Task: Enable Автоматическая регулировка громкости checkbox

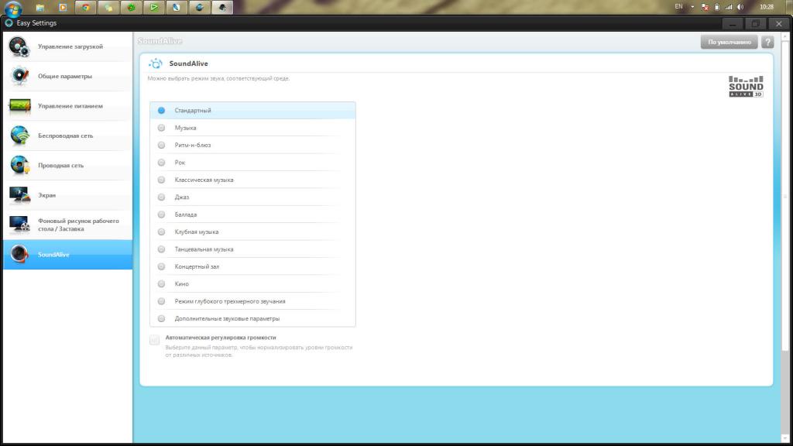Action: click(155, 340)
